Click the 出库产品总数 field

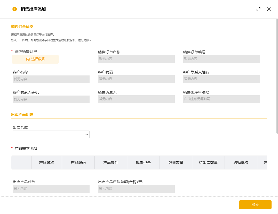[51, 189]
